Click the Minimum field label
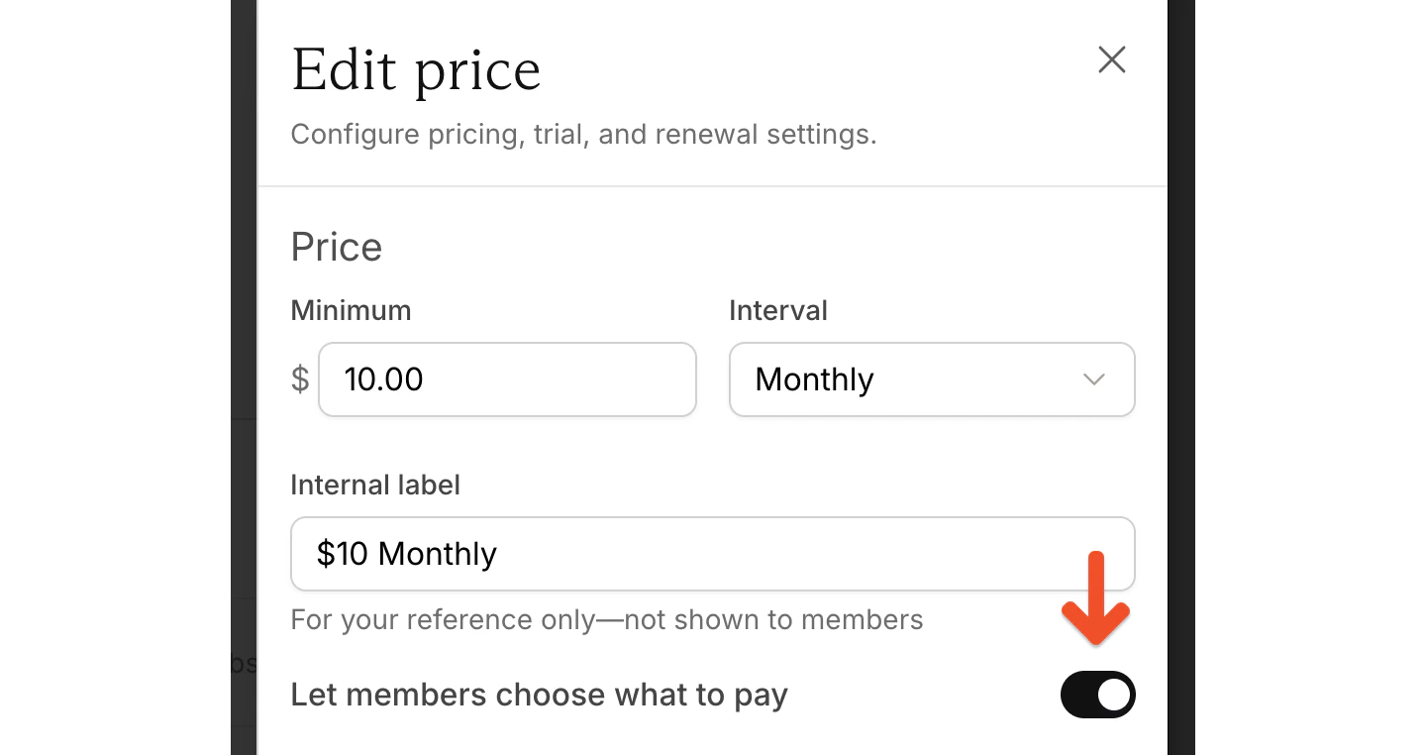Screen dimensions: 1426x755 point(351,310)
